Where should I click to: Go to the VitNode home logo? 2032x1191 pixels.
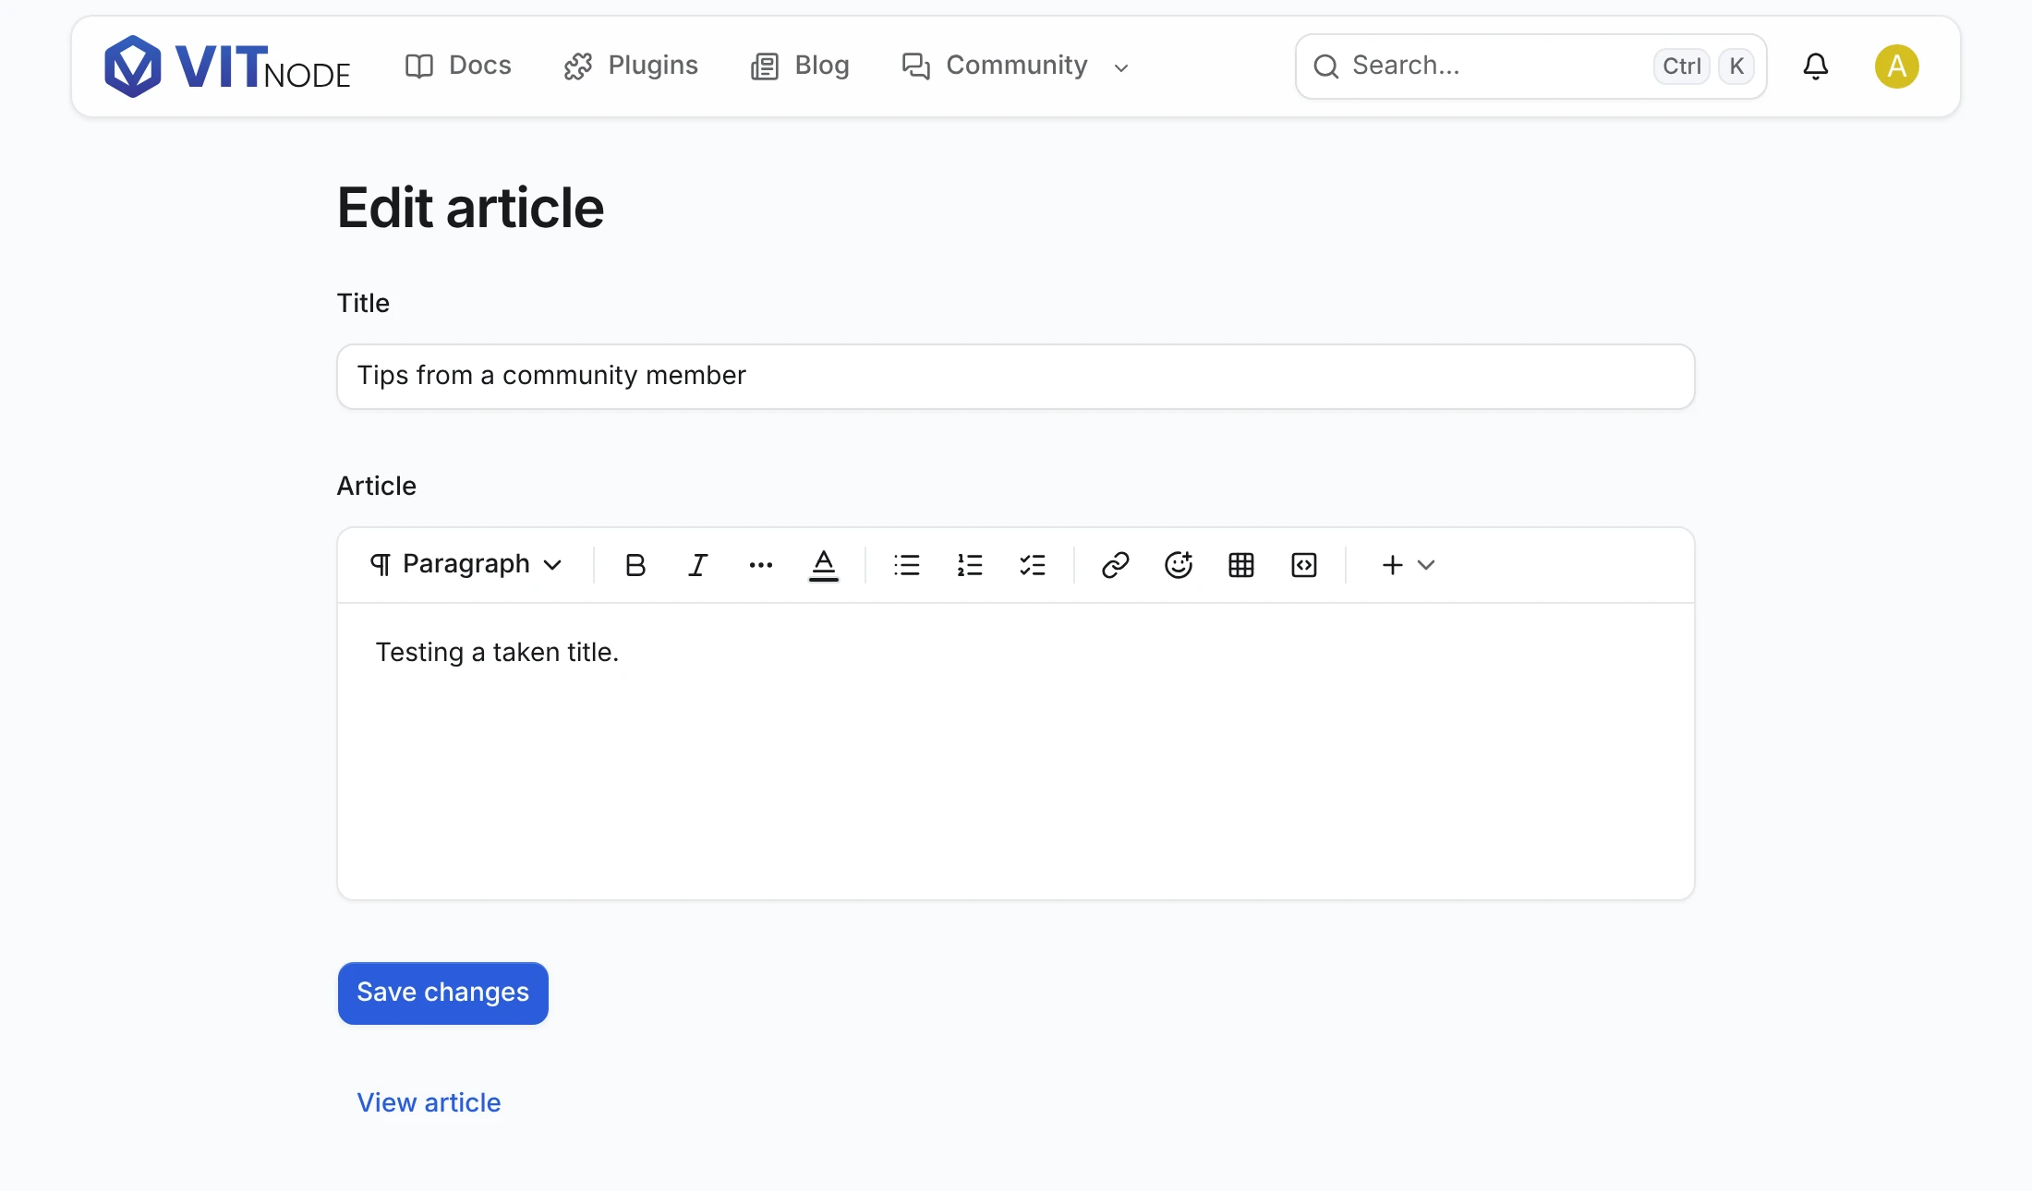point(227,66)
